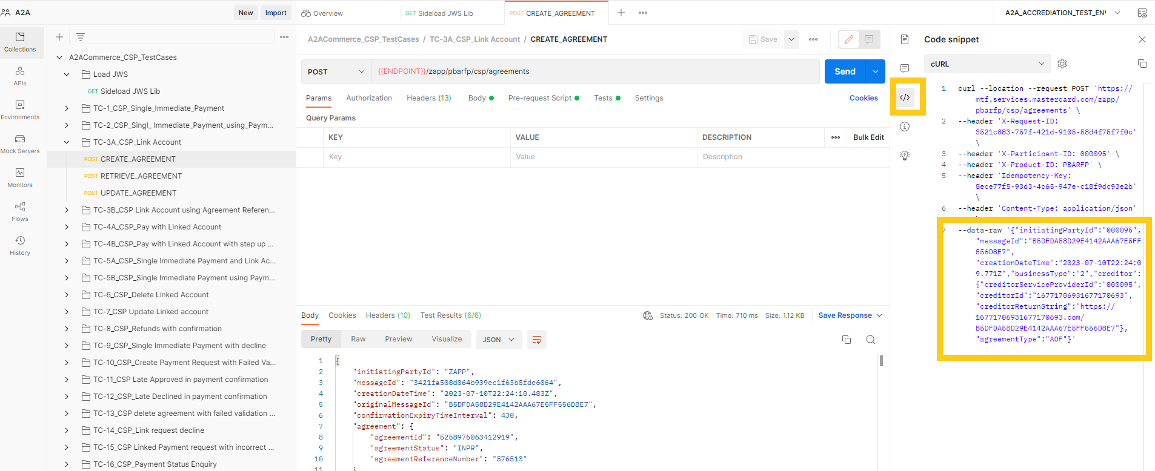Expand TC-6_CSP_Delete Linked Account folder
The width and height of the screenshot is (1155, 471).
coord(67,295)
